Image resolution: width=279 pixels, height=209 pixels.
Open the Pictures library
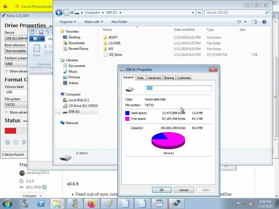tap(74, 77)
